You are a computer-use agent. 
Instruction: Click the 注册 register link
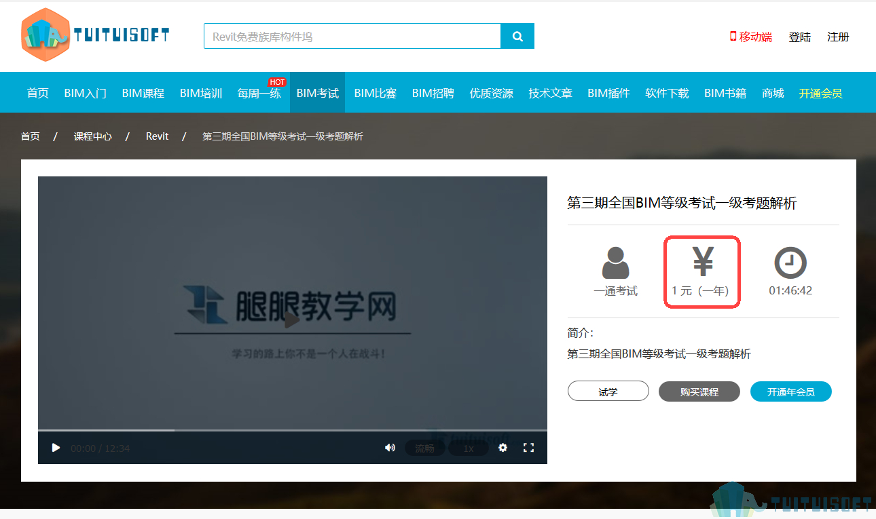point(838,37)
